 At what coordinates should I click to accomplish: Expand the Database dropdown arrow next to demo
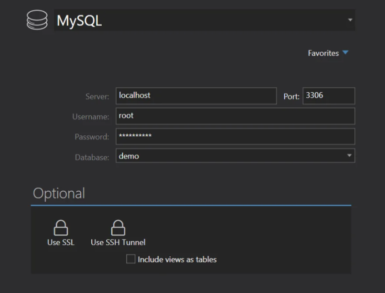349,156
